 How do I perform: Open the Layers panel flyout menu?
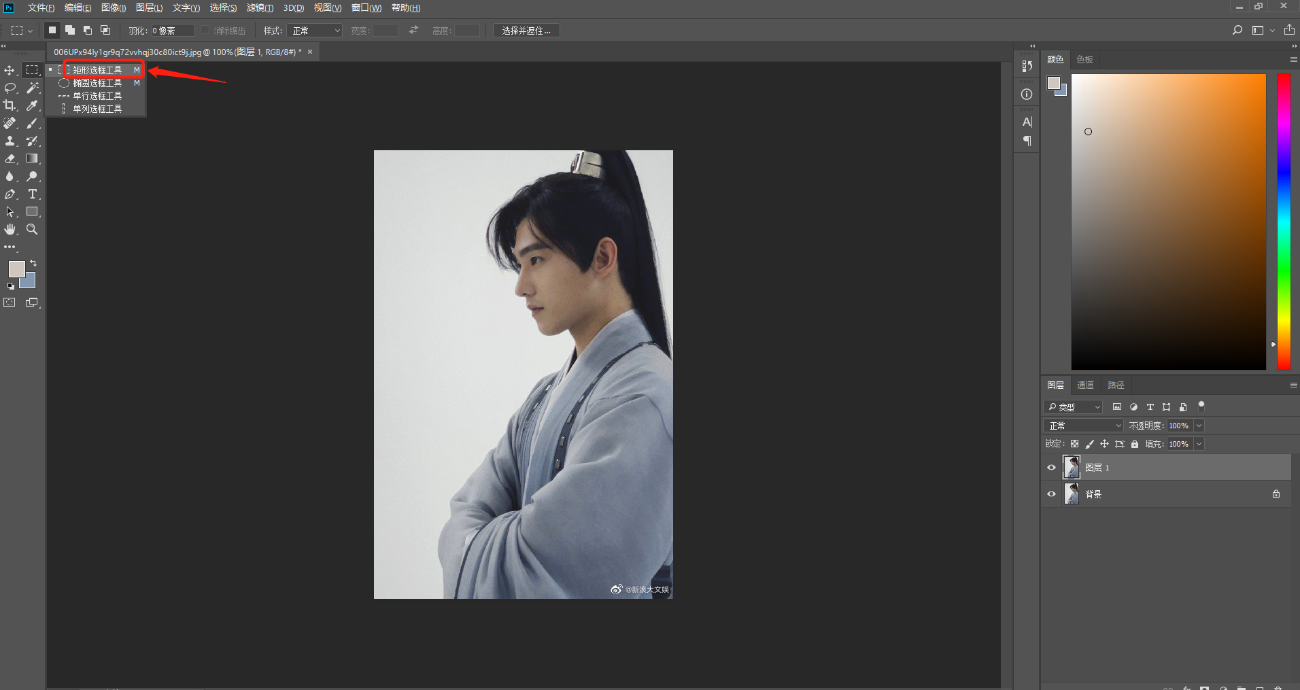(1293, 385)
